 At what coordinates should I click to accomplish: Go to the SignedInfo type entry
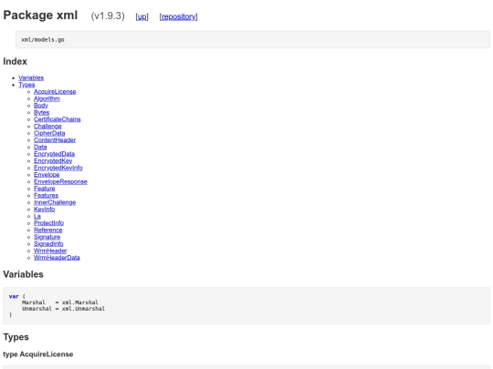pos(48,244)
